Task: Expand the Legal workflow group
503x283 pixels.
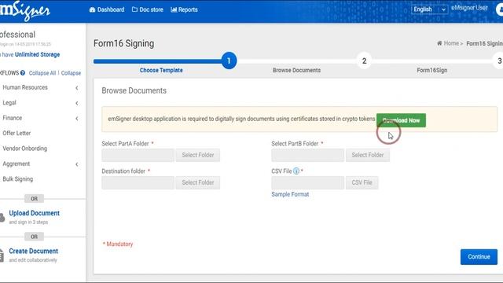Action: pyautogui.click(x=40, y=103)
